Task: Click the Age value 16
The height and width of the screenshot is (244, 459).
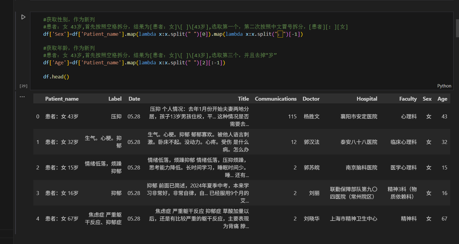Action: [444, 193]
